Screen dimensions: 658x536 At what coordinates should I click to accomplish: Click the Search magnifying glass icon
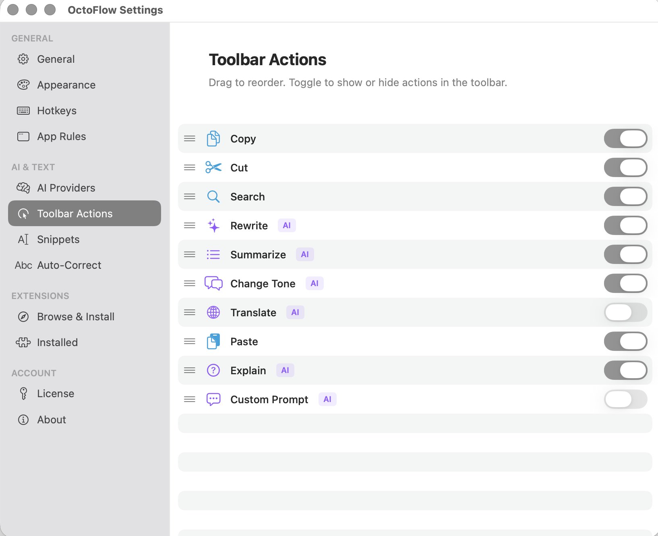213,196
